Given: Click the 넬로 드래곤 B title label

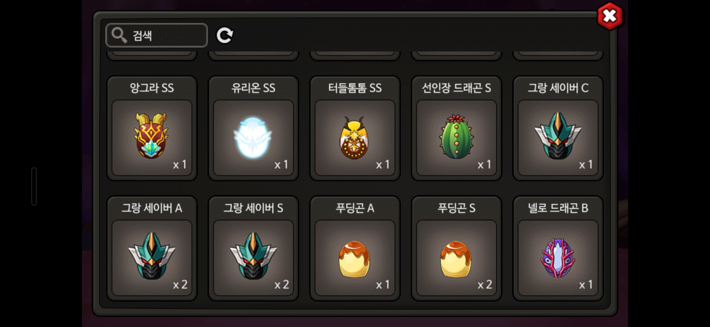Looking at the screenshot, I should pyautogui.click(x=558, y=208).
